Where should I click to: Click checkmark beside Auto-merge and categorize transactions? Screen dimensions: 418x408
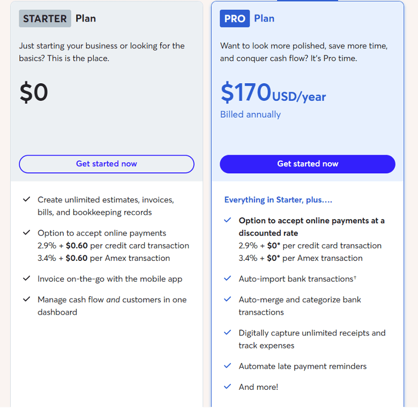pos(228,300)
